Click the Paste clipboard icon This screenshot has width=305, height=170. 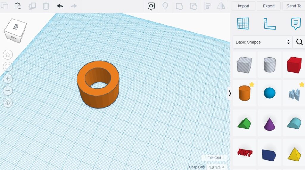[18, 6]
